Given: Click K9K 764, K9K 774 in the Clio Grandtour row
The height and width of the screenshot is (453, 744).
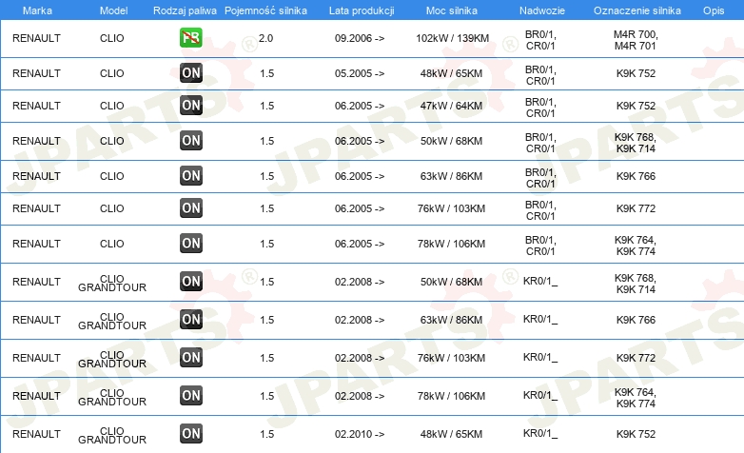Looking at the screenshot, I should point(636,398).
